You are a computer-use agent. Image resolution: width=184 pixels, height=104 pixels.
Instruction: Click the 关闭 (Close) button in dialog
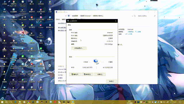(x=111, y=81)
